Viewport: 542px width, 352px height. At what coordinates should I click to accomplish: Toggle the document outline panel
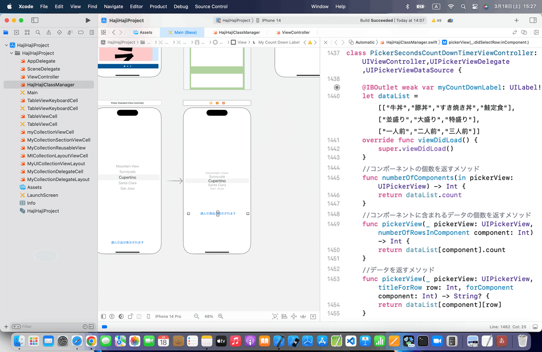pos(103,316)
